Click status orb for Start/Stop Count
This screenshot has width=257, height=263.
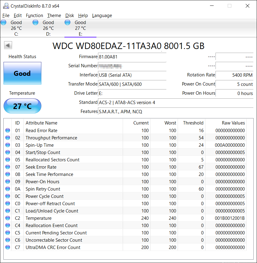(x=8, y=152)
